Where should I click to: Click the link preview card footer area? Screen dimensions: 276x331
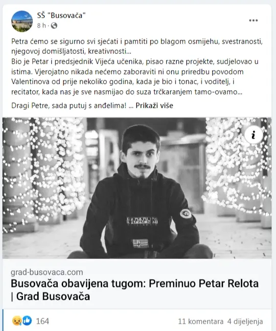[x=137, y=284]
